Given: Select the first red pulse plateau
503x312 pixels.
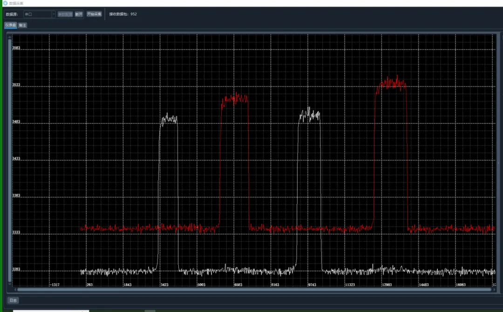Looking at the screenshot, I should [x=234, y=98].
